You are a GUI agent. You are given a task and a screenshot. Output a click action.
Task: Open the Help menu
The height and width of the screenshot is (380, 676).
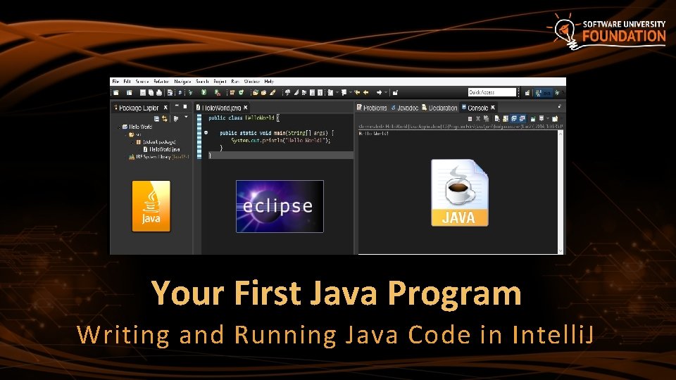click(269, 82)
